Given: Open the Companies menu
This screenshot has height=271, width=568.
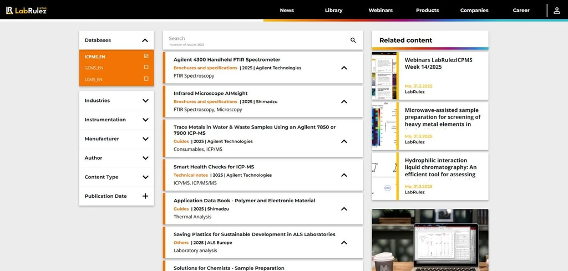Looking at the screenshot, I should coord(474,11).
